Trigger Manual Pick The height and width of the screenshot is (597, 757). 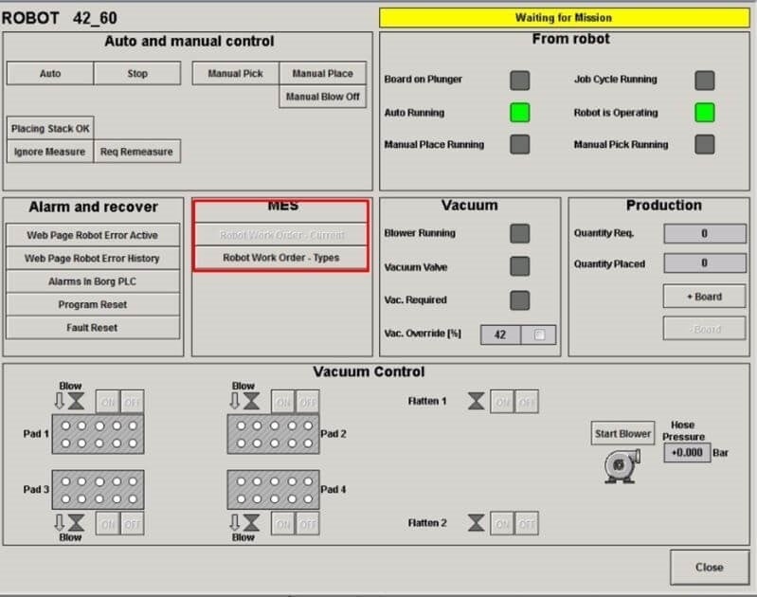click(236, 73)
